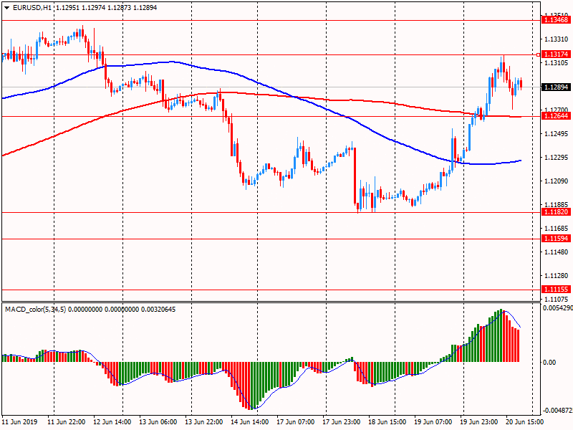This screenshot has width=573, height=430.
Task: Select the 1.13174 red price level label
Action: [x=556, y=54]
